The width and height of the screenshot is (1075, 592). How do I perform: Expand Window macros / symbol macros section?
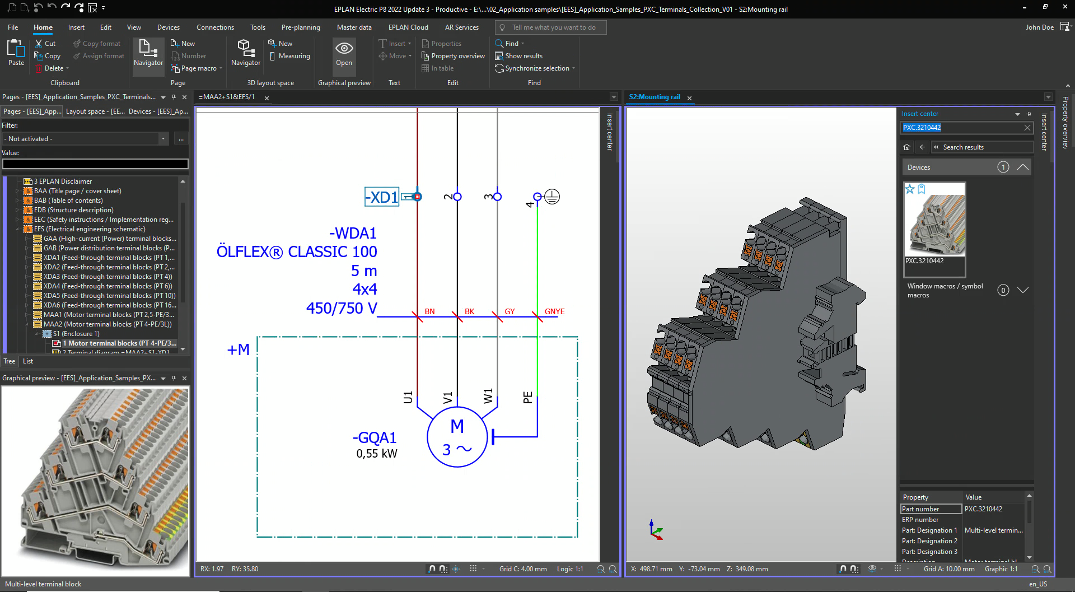pyautogui.click(x=1023, y=290)
